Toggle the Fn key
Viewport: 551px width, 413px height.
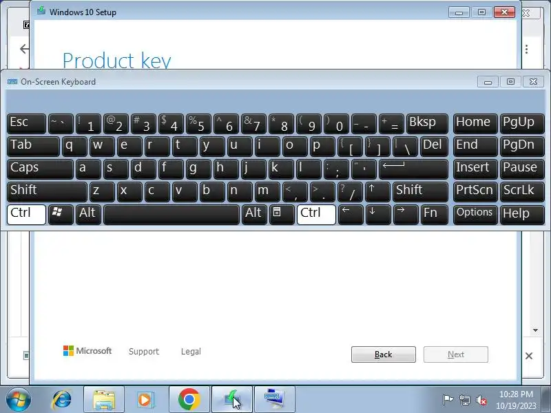pyautogui.click(x=434, y=215)
